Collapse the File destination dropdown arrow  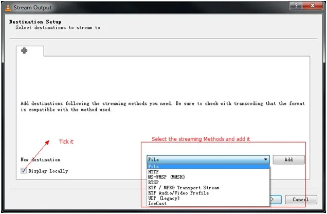[265, 159]
